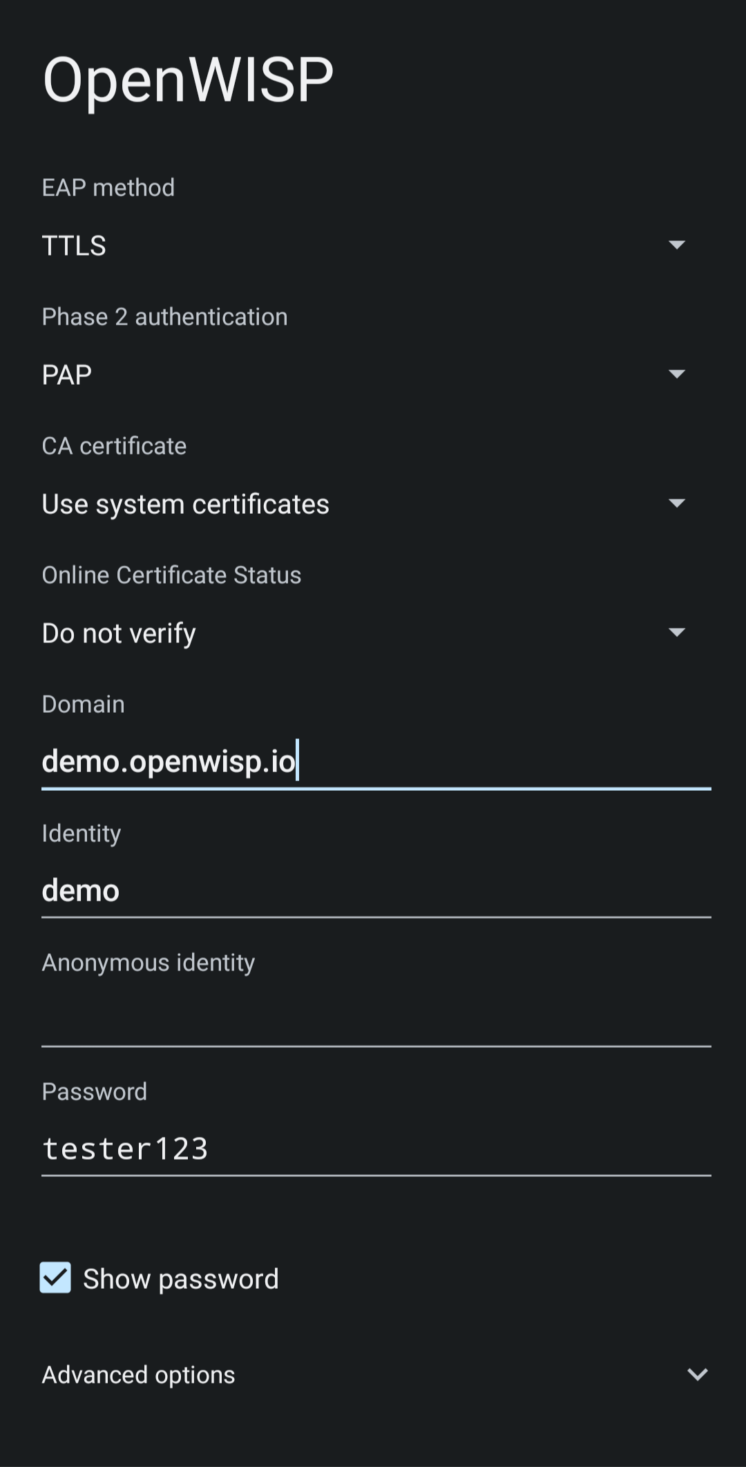Click the EAP method dropdown arrow
This screenshot has height=1467, width=746.
tap(678, 245)
